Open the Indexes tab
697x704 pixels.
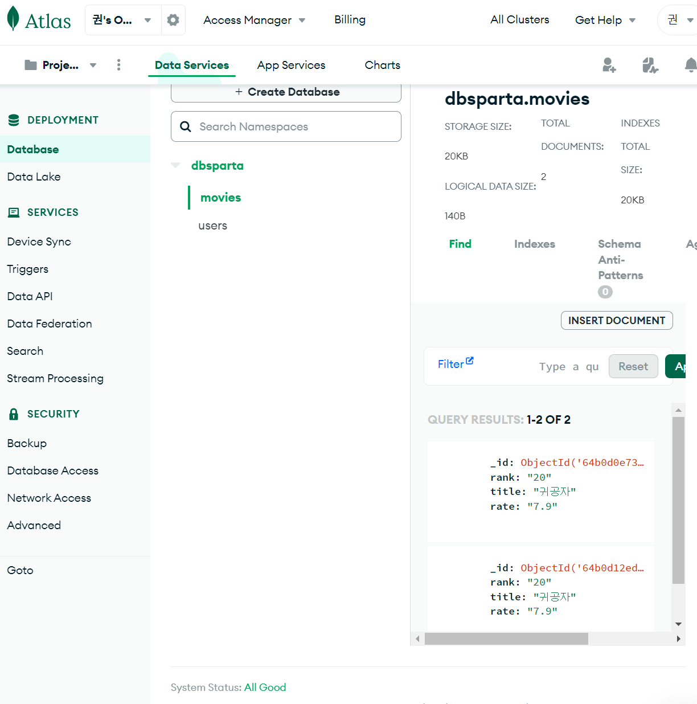pyautogui.click(x=535, y=244)
